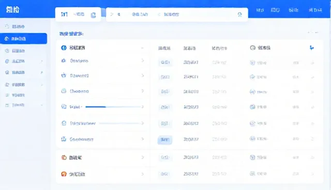This screenshot has height=190, width=331.
Task: Open the sidebar item directly below the highlighted one
Action: pos(18,51)
